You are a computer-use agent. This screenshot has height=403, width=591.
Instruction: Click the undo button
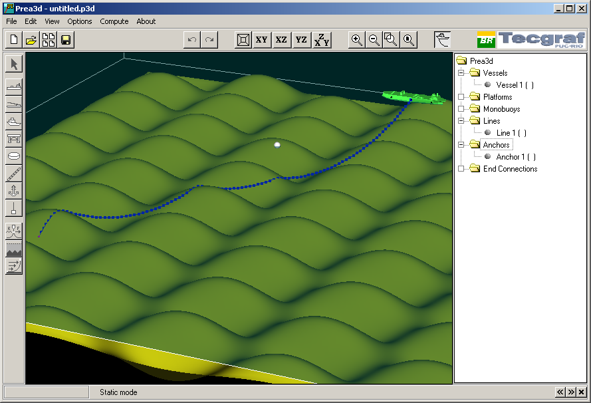pyautogui.click(x=192, y=40)
